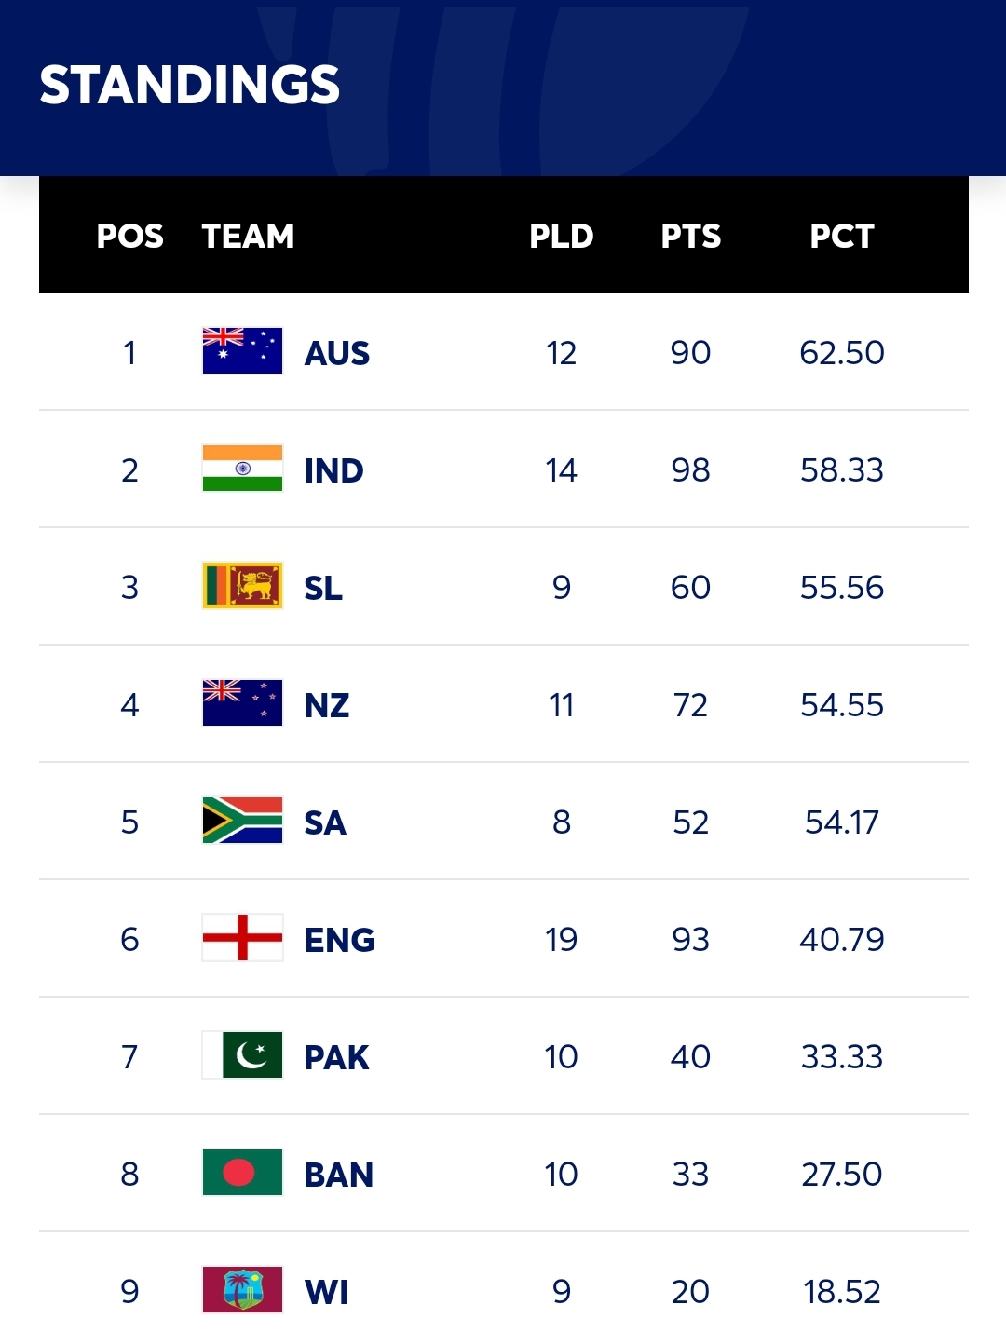
Task: Open the AUS team name link
Action: click(337, 354)
